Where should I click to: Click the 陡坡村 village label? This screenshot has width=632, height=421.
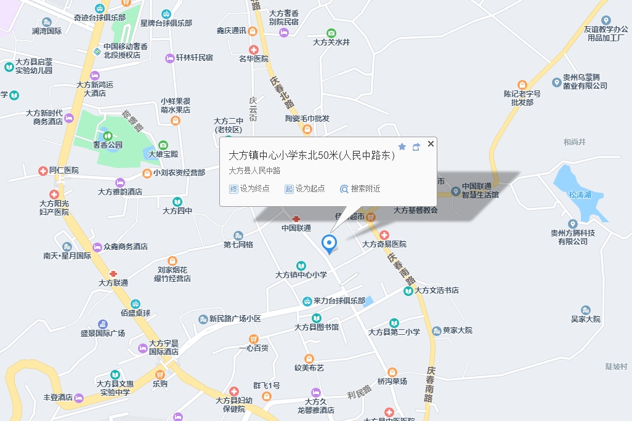[616, 367]
